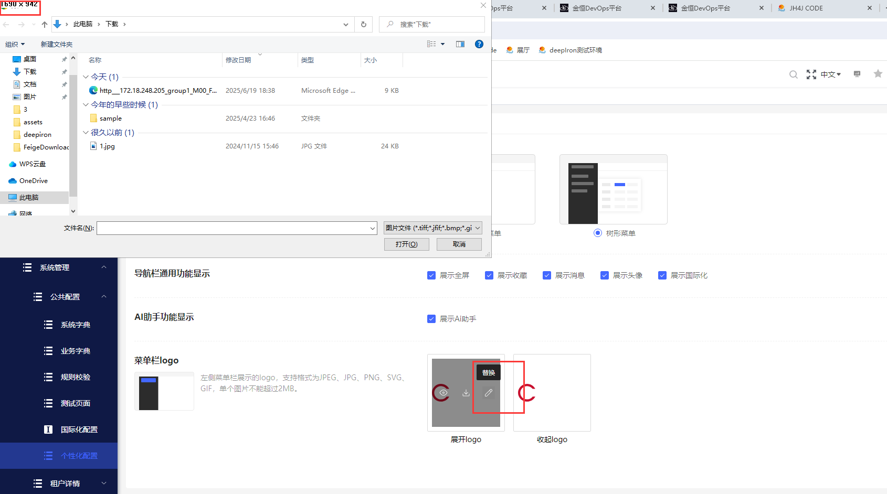Uncheck 展示Ai助手 checkbox
The width and height of the screenshot is (887, 494).
[x=431, y=319]
